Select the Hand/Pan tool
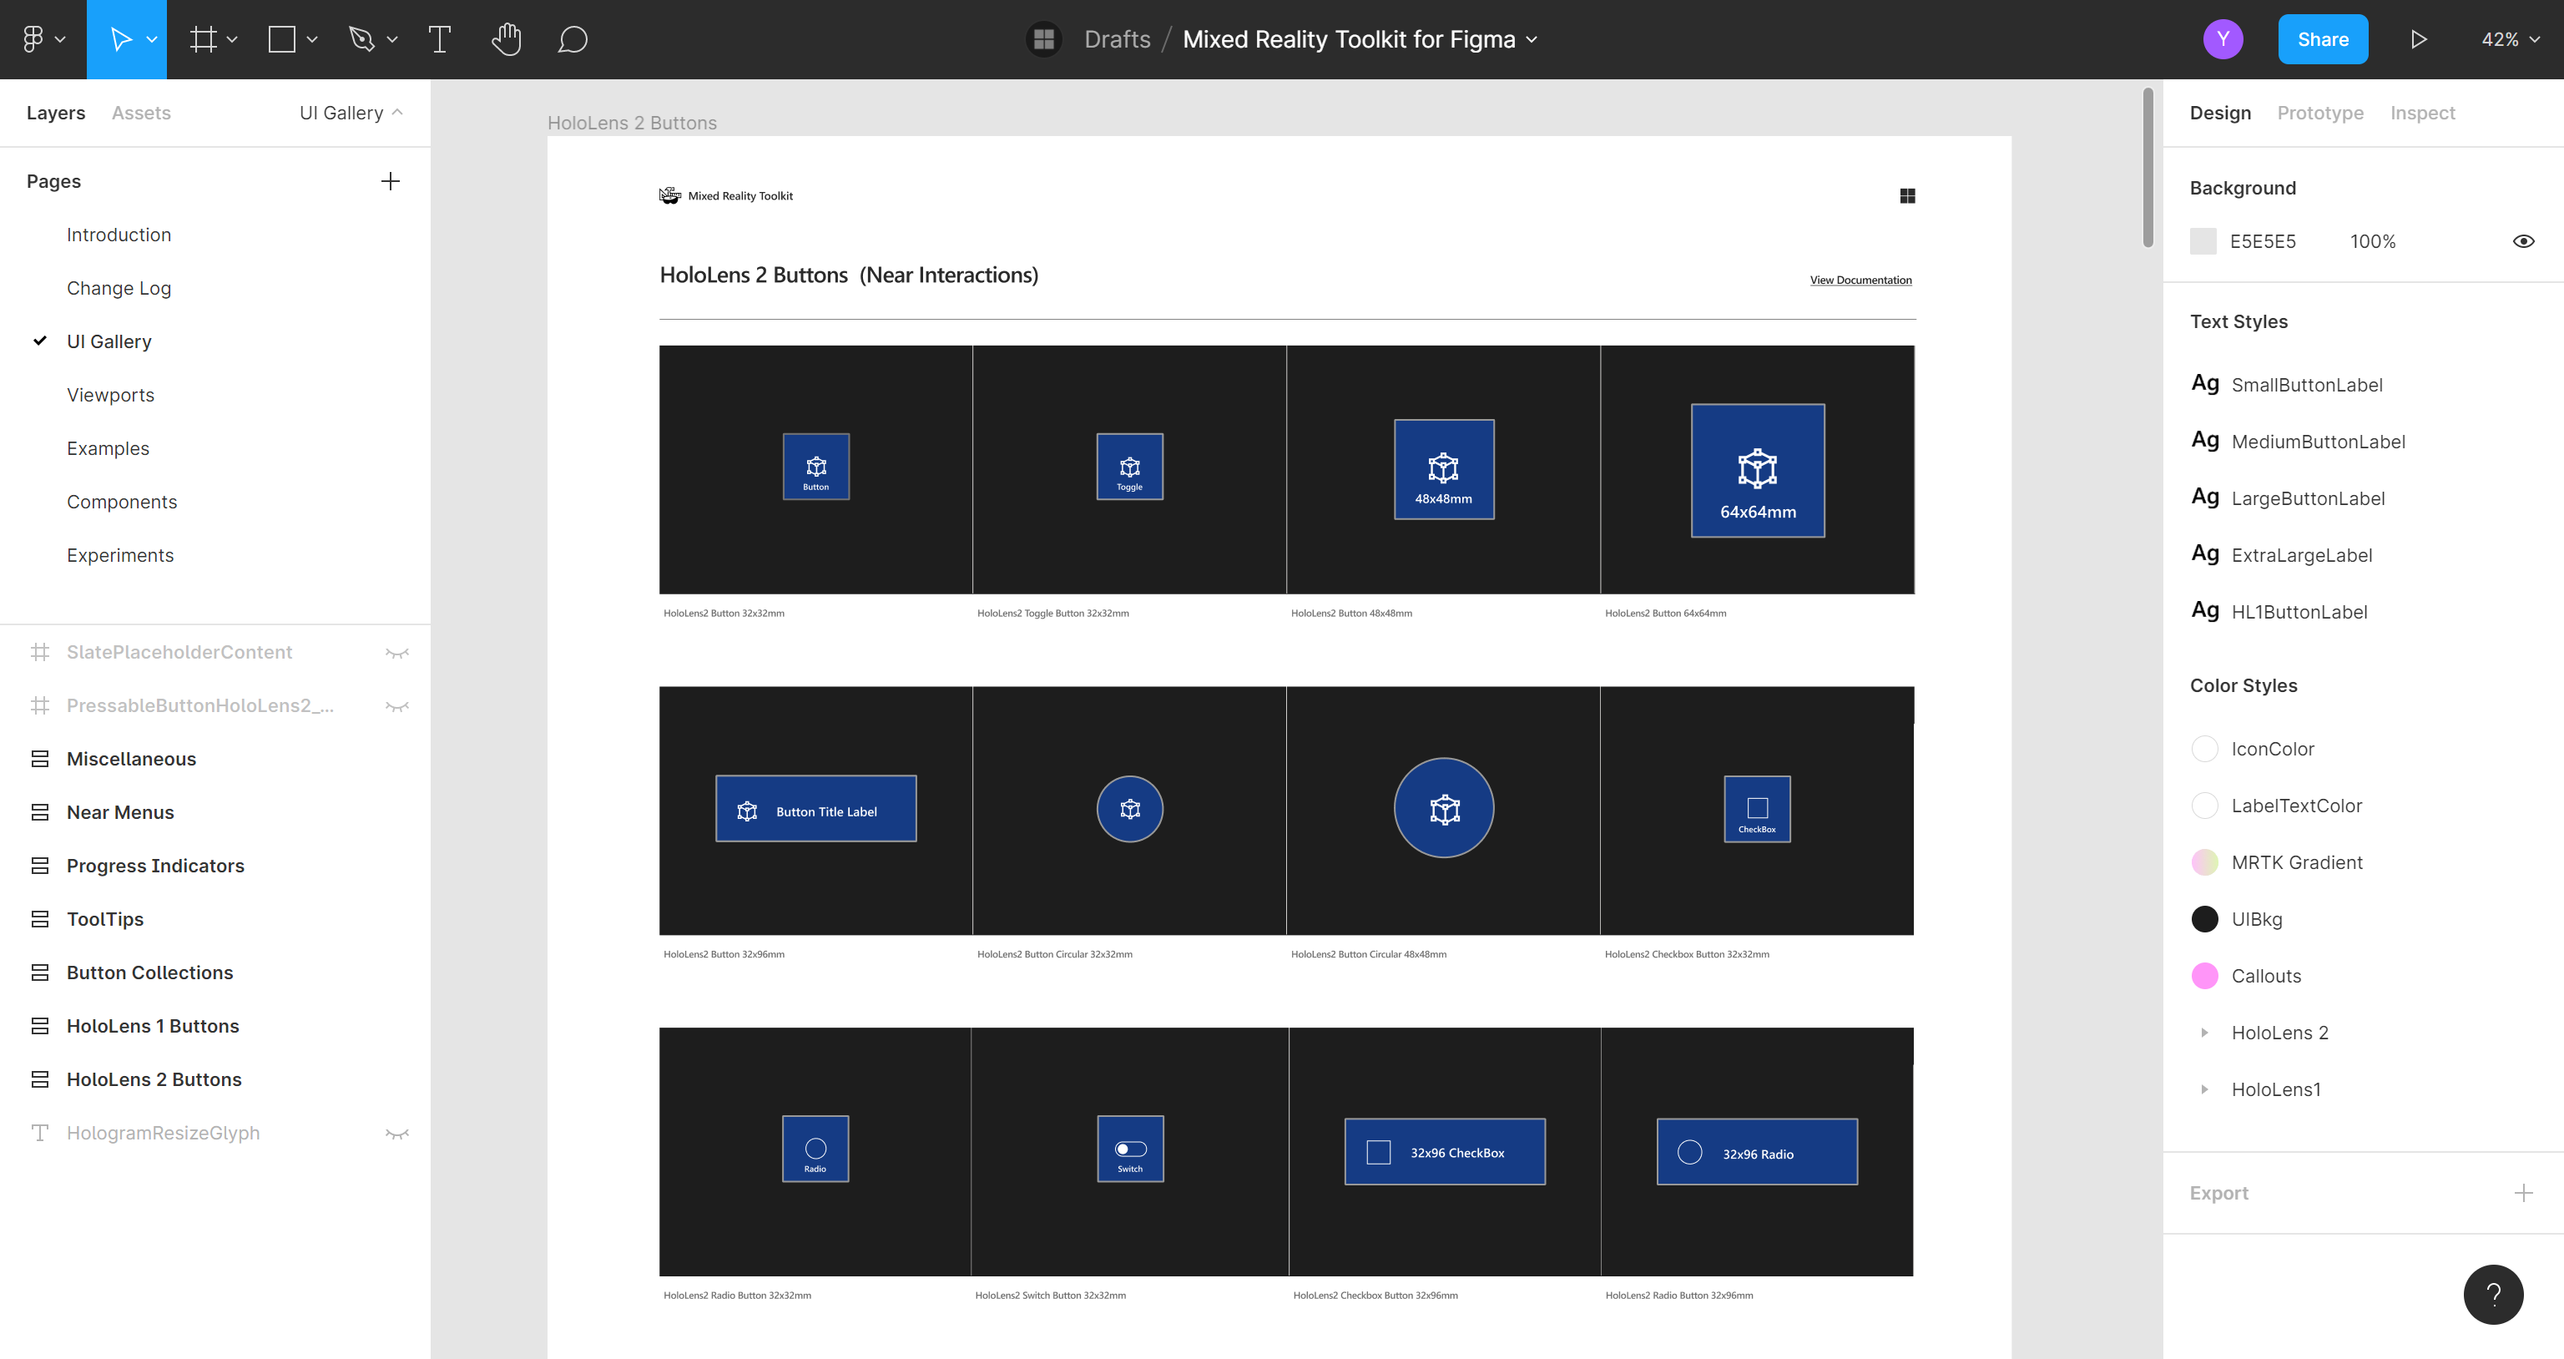 tap(505, 39)
